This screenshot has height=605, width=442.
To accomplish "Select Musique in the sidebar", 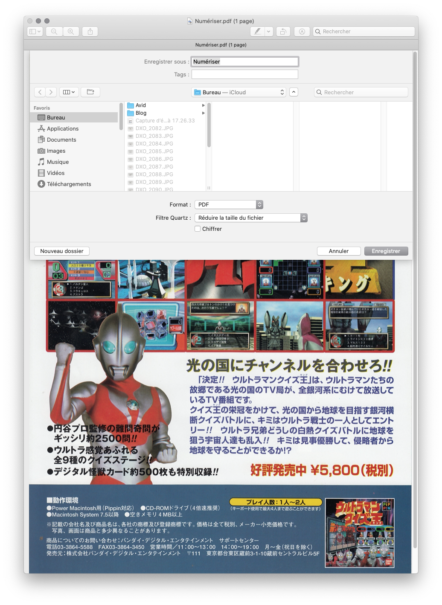I will point(74,162).
